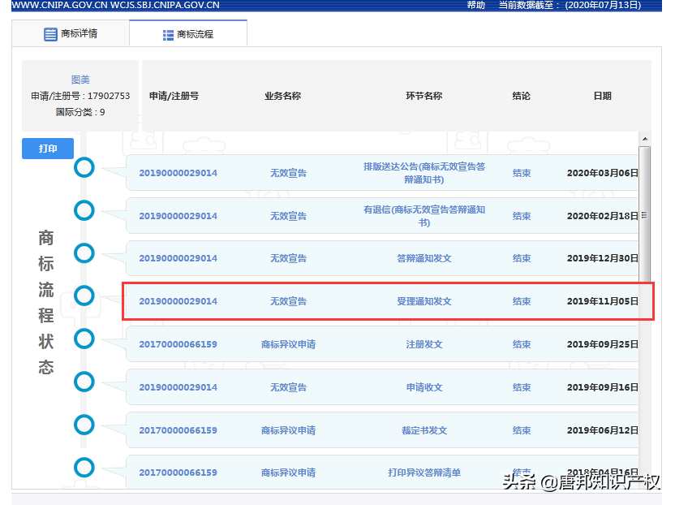Open number 20170000066159 in 注册发文 row
The image size is (675, 505).
(178, 344)
